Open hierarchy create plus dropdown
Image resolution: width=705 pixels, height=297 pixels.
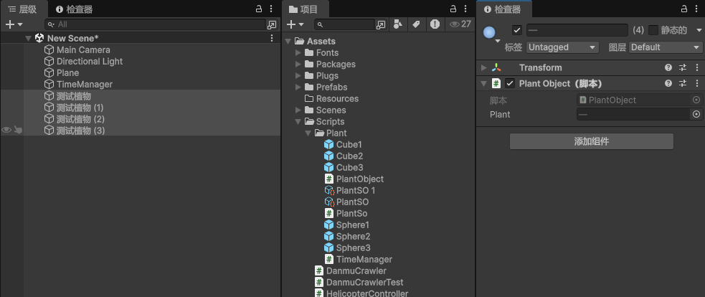14,24
